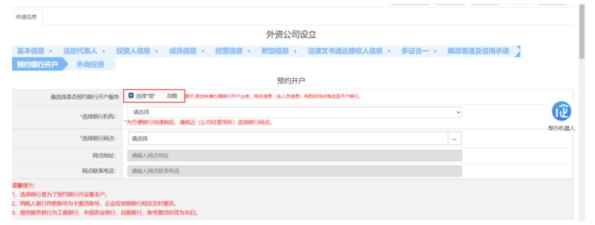595x225 pixels.
Task: Go to the 附加信息 step
Action: coord(275,51)
